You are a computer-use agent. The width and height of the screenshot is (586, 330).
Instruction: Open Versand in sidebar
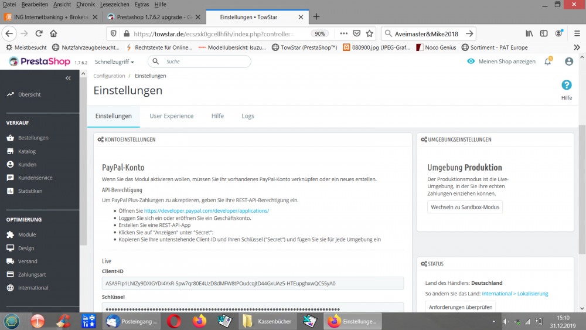point(22,261)
